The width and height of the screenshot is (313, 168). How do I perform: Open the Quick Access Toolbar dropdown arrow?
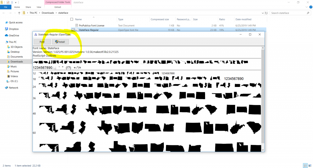(x=16, y=2)
